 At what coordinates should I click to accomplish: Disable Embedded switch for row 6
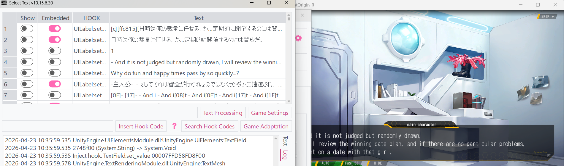pyautogui.click(x=55, y=84)
